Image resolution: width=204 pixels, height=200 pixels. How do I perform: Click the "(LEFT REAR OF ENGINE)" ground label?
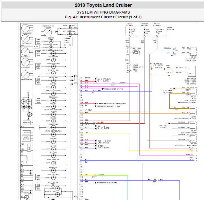[168, 91]
